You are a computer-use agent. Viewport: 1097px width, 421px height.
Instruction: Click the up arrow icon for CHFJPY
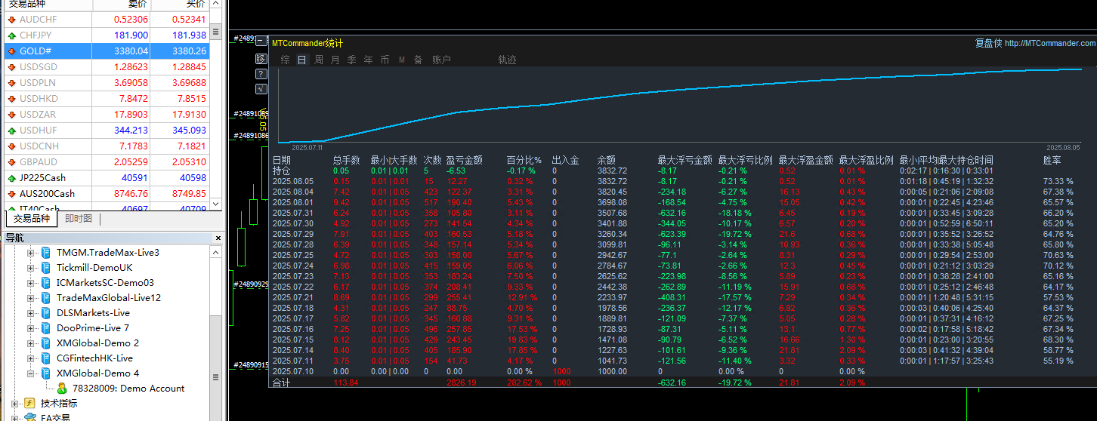(11, 35)
